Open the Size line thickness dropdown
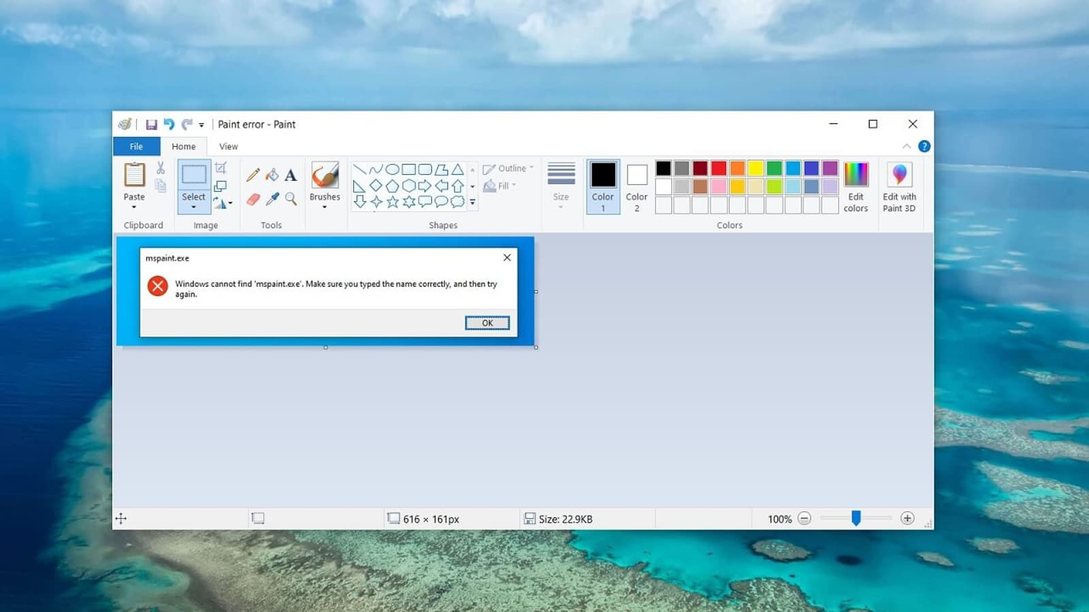Viewport: 1089px width, 612px height. [x=561, y=186]
